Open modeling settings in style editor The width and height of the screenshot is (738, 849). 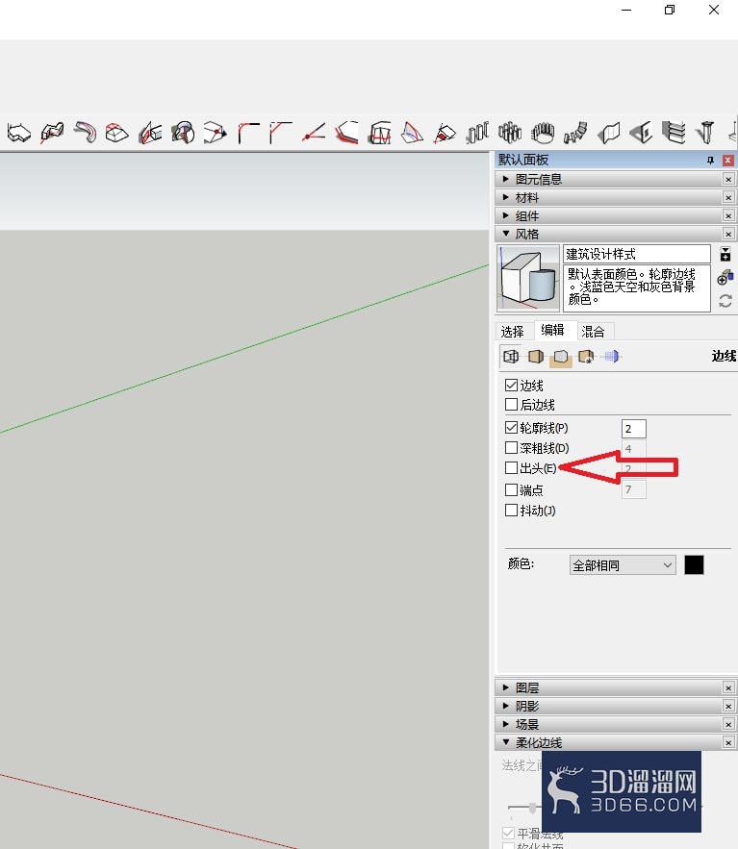click(x=611, y=357)
